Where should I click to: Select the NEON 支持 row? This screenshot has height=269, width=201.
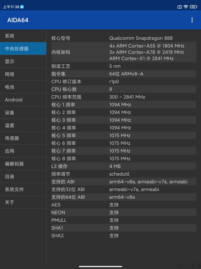[124, 213]
